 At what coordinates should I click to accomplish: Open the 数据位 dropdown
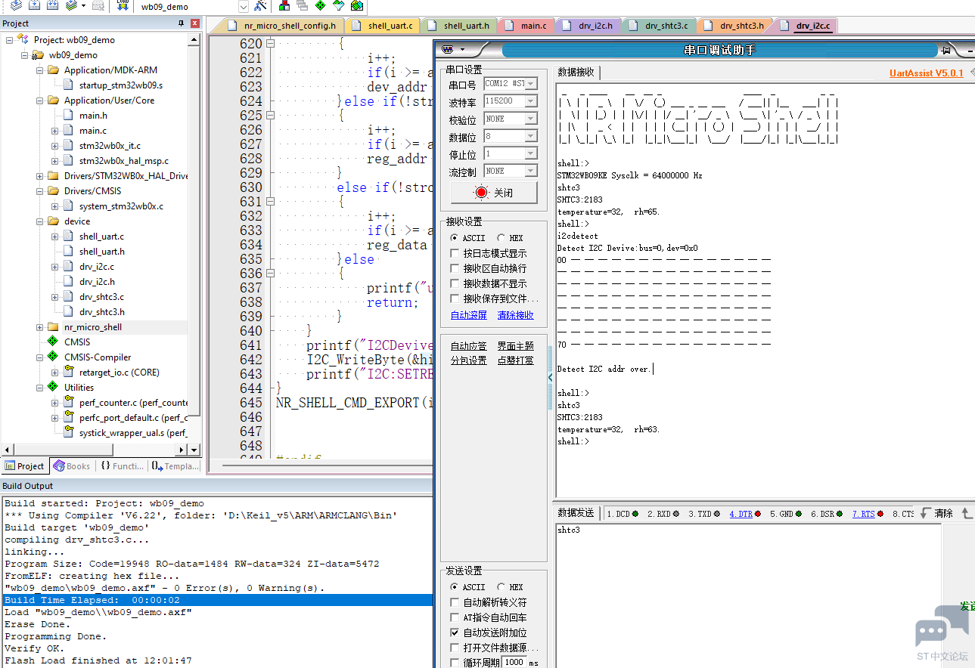click(x=532, y=136)
